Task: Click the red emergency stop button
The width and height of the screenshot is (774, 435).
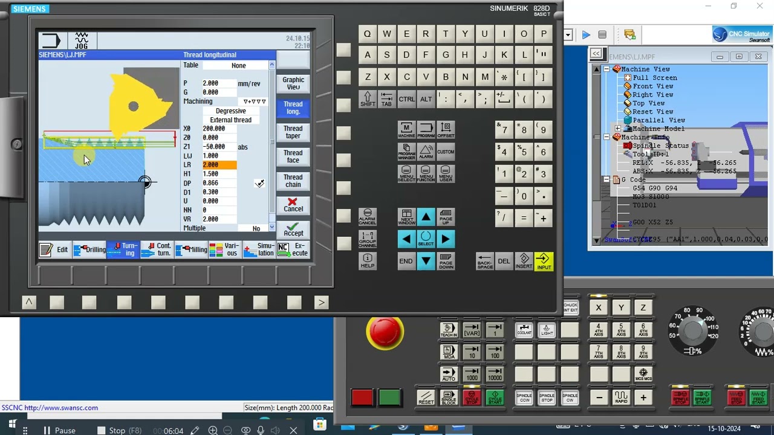Action: click(x=385, y=332)
